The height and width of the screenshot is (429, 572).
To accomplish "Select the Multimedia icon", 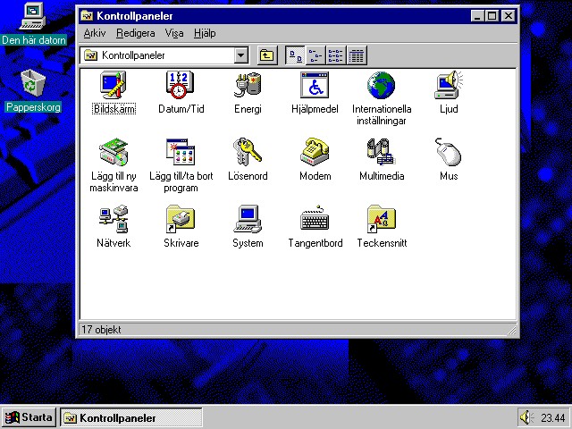I will pos(382,152).
